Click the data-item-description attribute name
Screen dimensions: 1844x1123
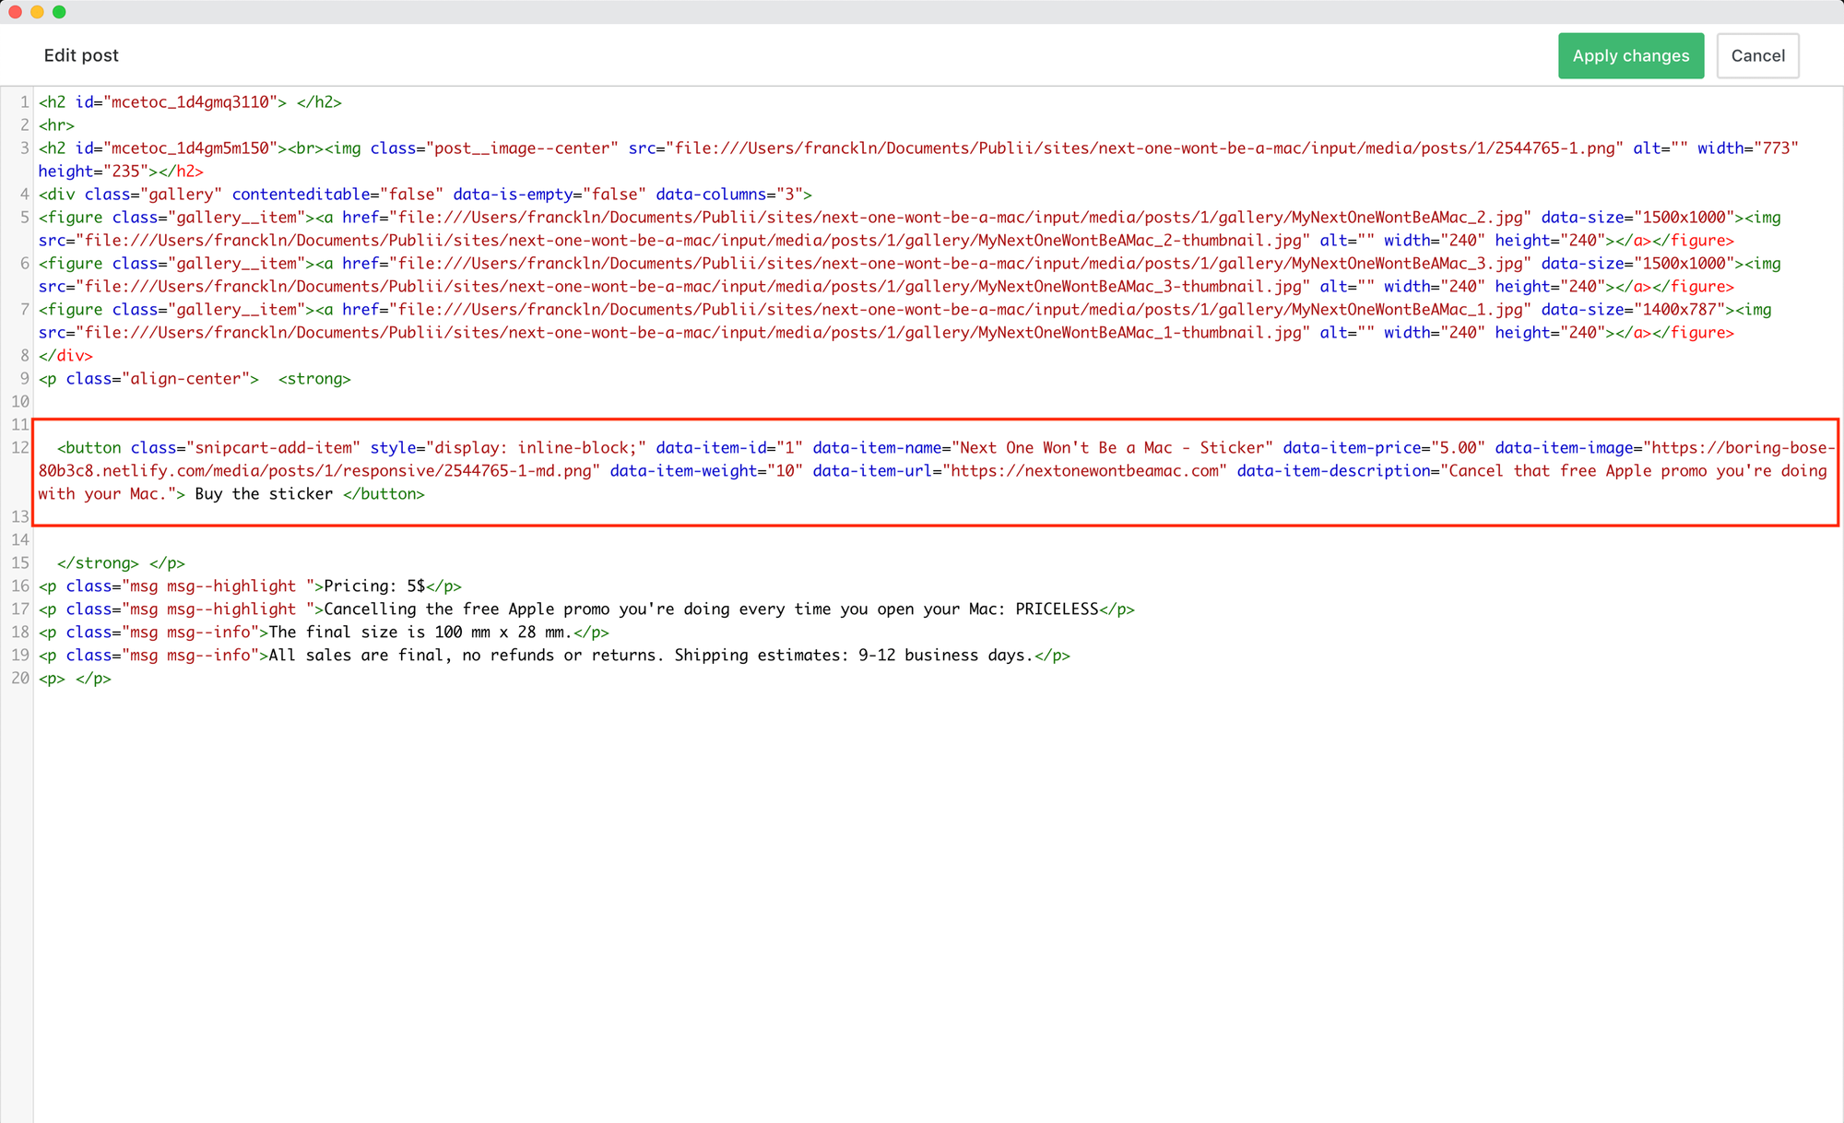(x=1333, y=471)
